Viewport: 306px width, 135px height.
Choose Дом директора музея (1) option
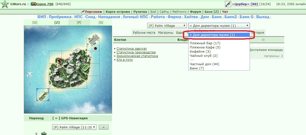[219, 35]
